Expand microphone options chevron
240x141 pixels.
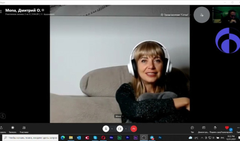pos(112,129)
